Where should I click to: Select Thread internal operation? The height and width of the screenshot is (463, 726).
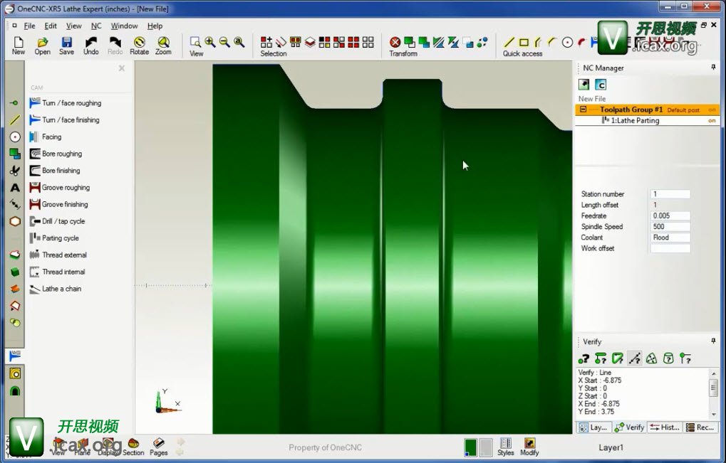pos(58,272)
